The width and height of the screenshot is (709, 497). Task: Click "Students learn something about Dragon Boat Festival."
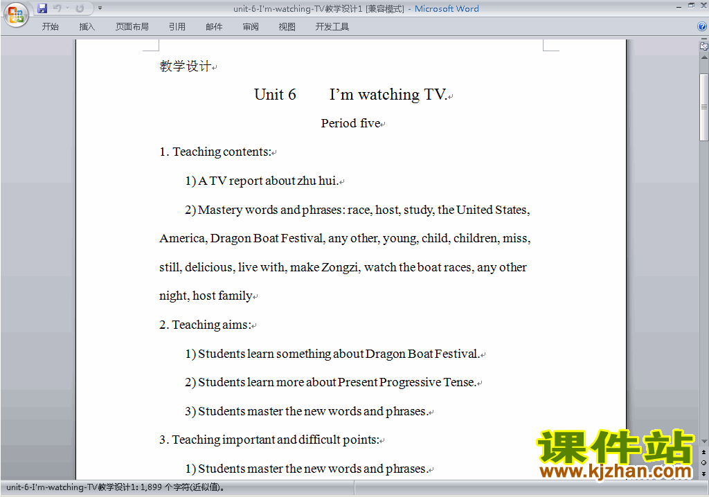pyautogui.click(x=339, y=354)
